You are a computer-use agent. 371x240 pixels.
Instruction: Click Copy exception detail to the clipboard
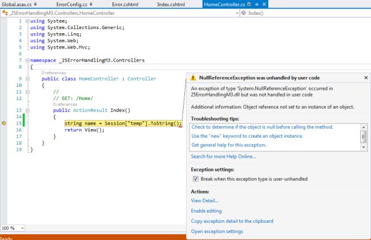coord(232,221)
